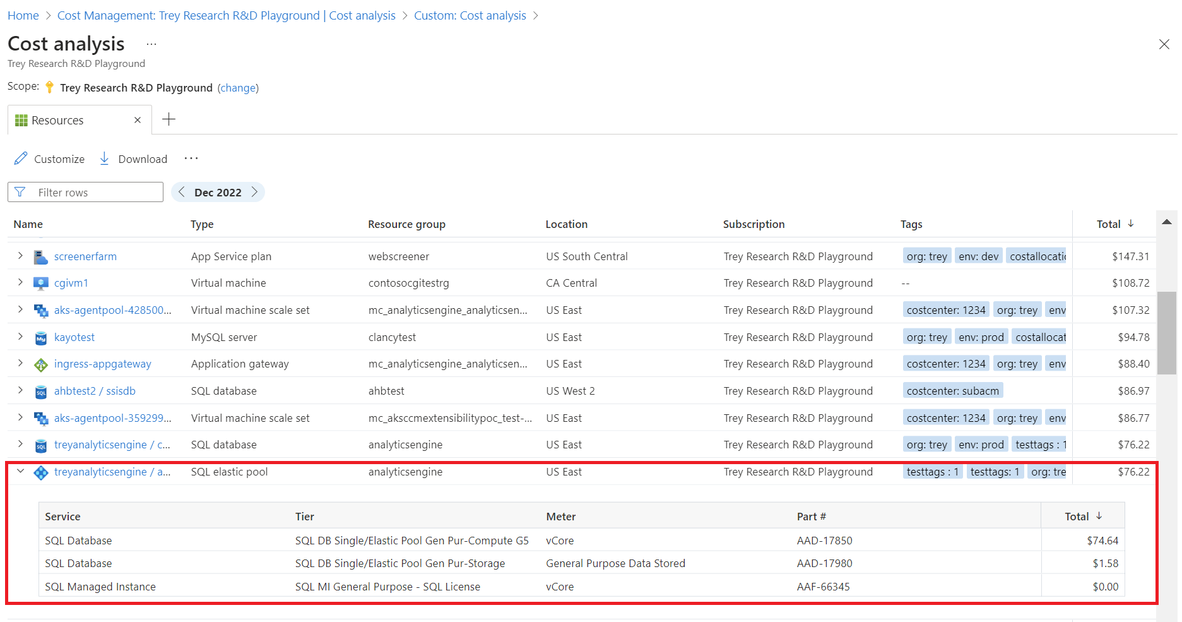Viewport: 1182px width, 622px height.
Task: Go to previous month before Dec 2022
Action: tap(182, 192)
